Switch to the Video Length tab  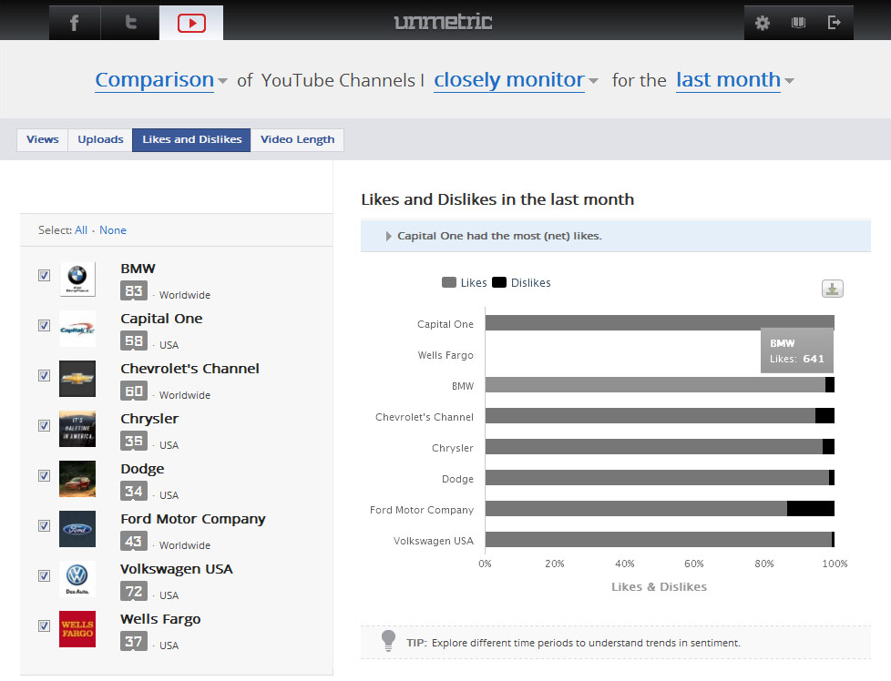[x=297, y=139]
